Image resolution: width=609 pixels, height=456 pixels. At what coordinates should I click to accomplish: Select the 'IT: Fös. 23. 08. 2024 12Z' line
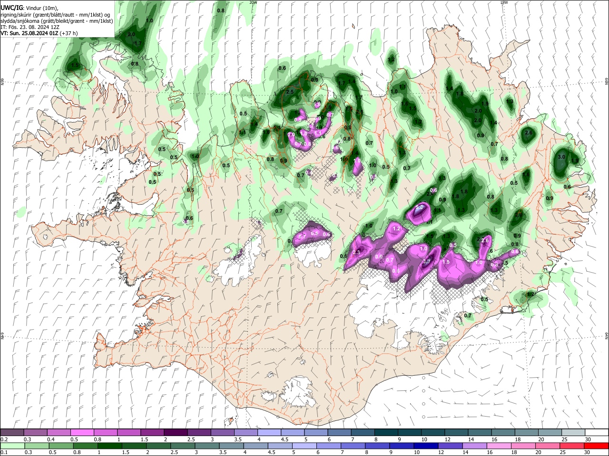tap(29, 27)
